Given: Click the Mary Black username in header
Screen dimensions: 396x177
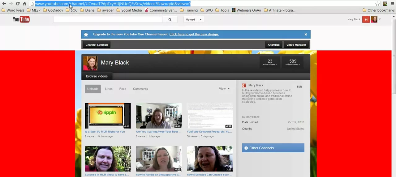Looking at the screenshot, I should [x=354, y=19].
